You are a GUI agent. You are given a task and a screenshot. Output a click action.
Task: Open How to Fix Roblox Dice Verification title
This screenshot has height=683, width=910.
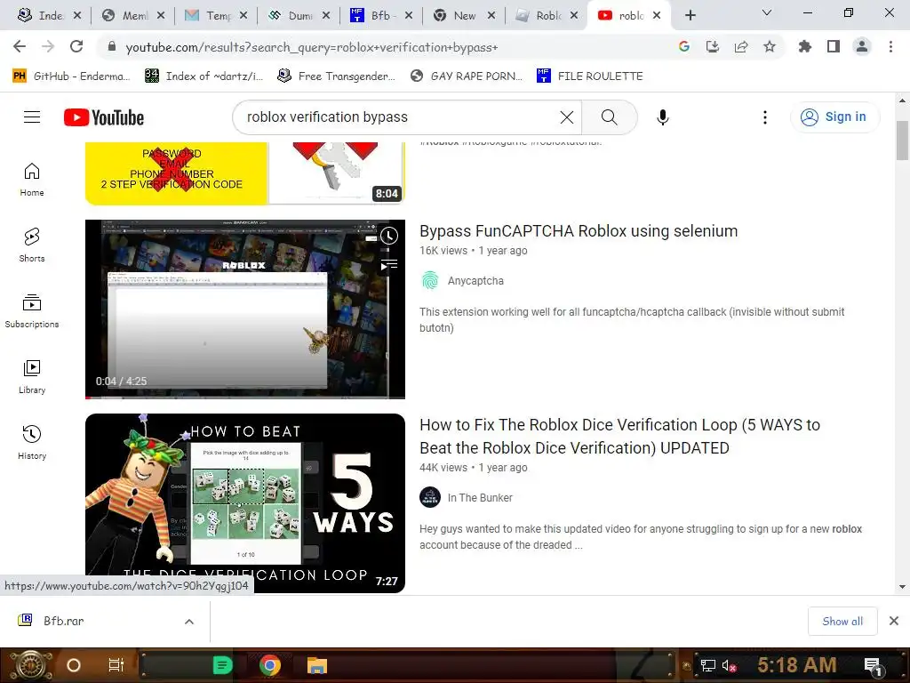click(619, 436)
